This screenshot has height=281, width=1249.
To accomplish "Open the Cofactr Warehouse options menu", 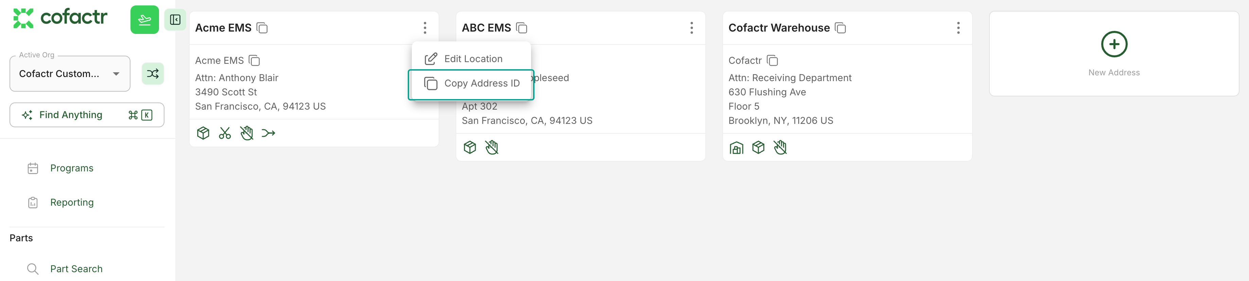I will (958, 28).
